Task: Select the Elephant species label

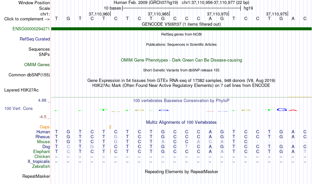Action: (42, 152)
